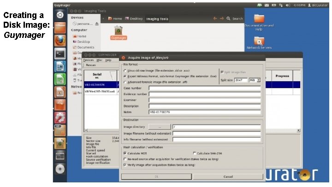Toggle Calculate MD5 checkbox
The height and width of the screenshot is (187, 332).
point(125,153)
